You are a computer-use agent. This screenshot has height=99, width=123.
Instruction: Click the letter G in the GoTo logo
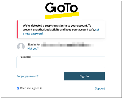pyautogui.click(x=51, y=7)
